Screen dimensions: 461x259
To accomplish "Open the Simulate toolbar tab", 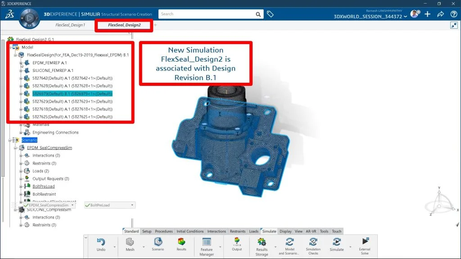I will (x=269, y=232).
